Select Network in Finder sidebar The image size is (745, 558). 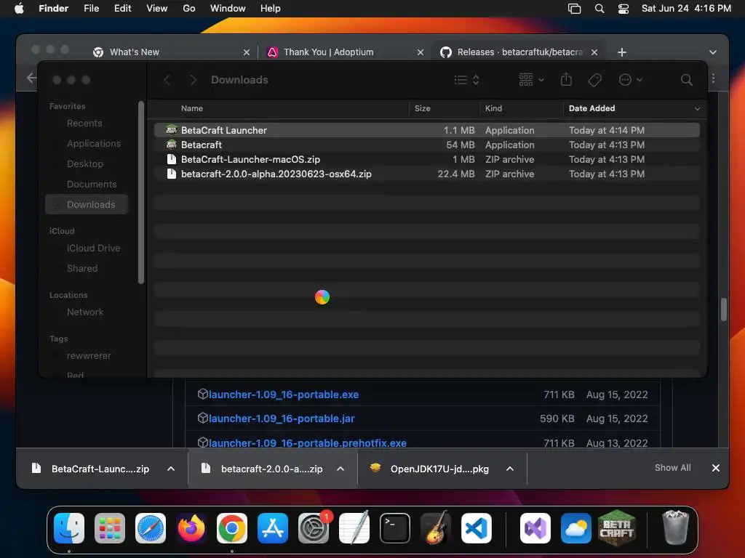85,312
